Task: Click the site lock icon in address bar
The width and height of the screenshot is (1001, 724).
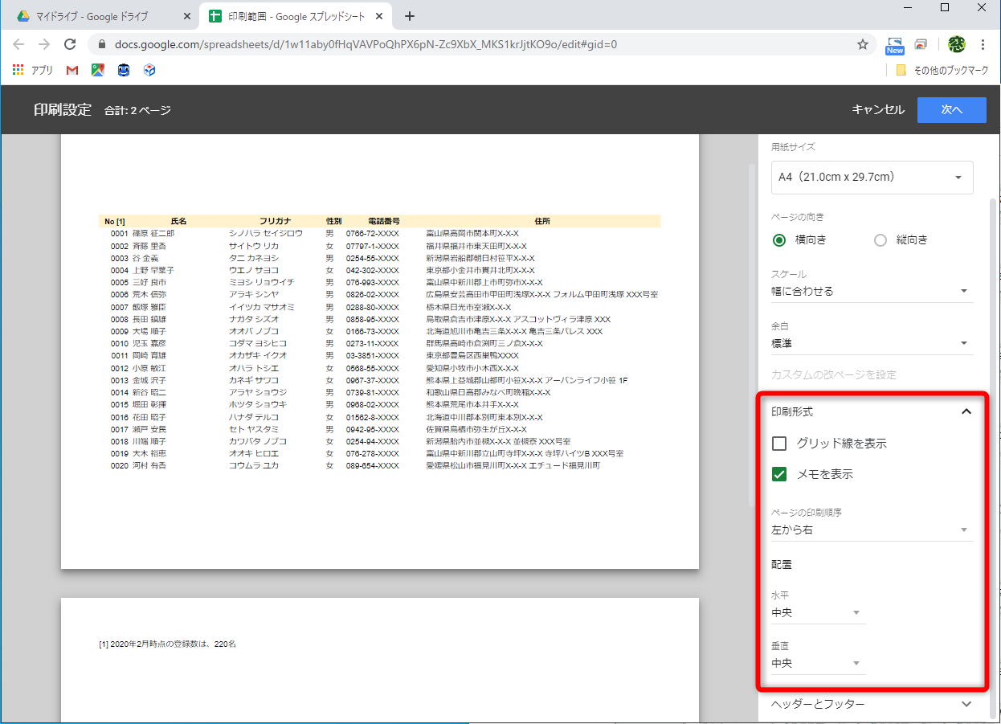Action: point(102,44)
